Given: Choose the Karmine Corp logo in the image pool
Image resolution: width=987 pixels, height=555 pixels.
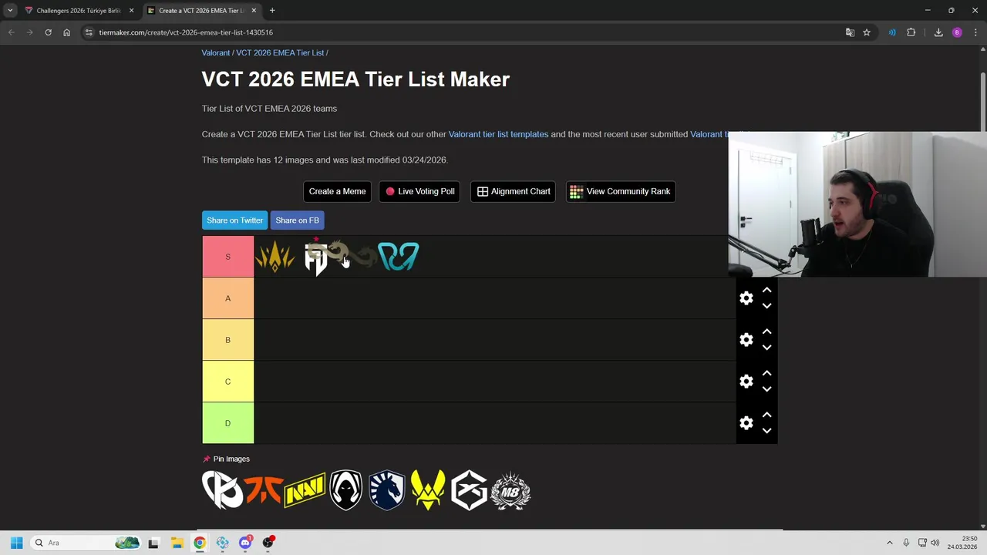Looking at the screenshot, I should pyautogui.click(x=222, y=490).
